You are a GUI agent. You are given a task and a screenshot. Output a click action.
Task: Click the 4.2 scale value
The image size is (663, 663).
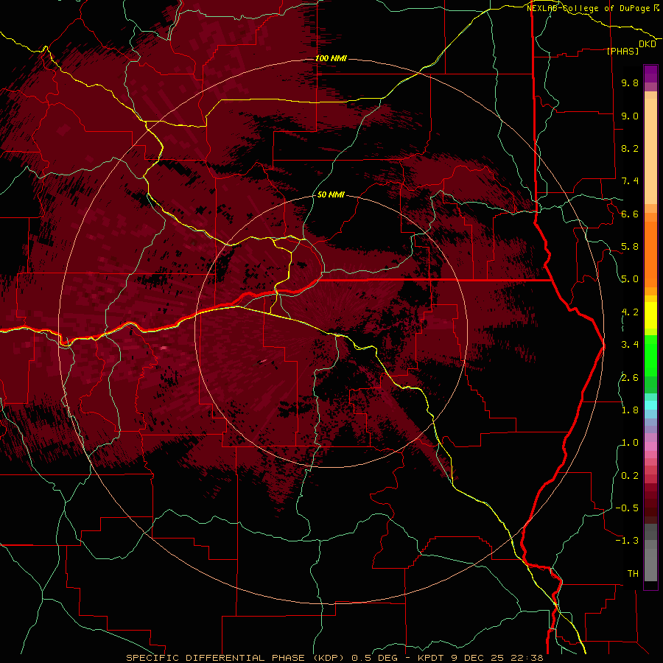(630, 312)
